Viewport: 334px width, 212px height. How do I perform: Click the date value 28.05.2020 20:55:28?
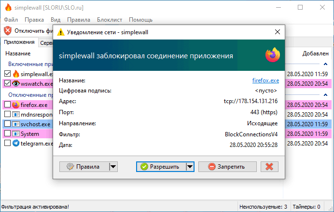(x=253, y=145)
